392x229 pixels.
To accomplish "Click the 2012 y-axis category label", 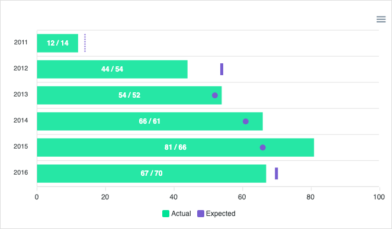I will coord(21,68).
